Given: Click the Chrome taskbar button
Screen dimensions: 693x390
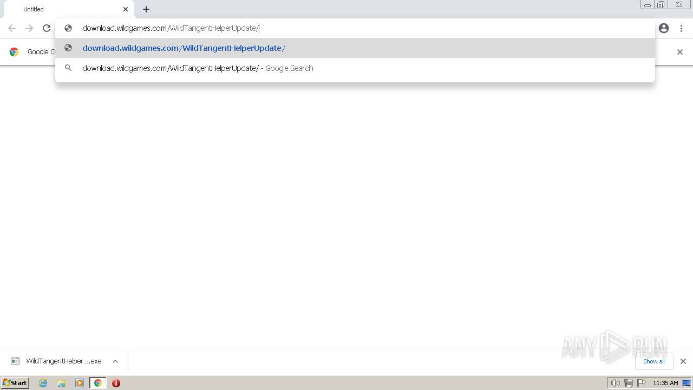Looking at the screenshot, I should (98, 383).
